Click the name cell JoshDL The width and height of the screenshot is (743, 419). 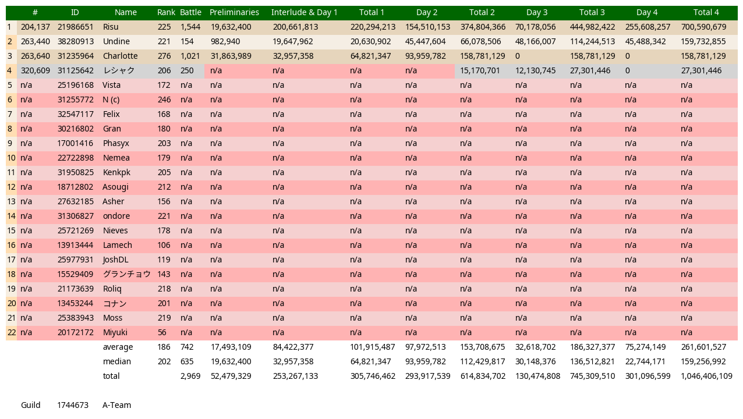(x=116, y=260)
